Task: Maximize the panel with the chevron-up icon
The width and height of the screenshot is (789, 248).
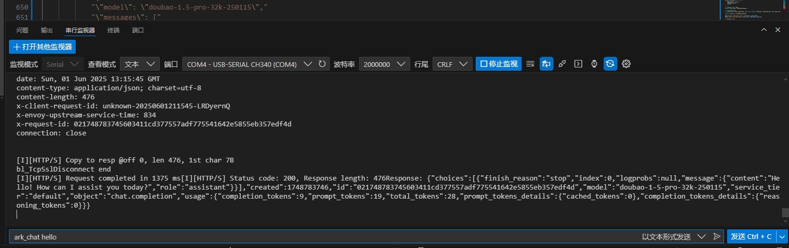Action: pyautogui.click(x=763, y=30)
